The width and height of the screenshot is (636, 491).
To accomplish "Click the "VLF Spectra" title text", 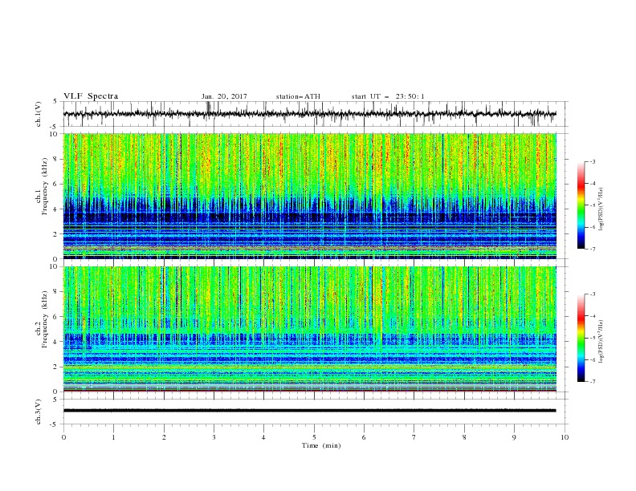I will (x=91, y=96).
